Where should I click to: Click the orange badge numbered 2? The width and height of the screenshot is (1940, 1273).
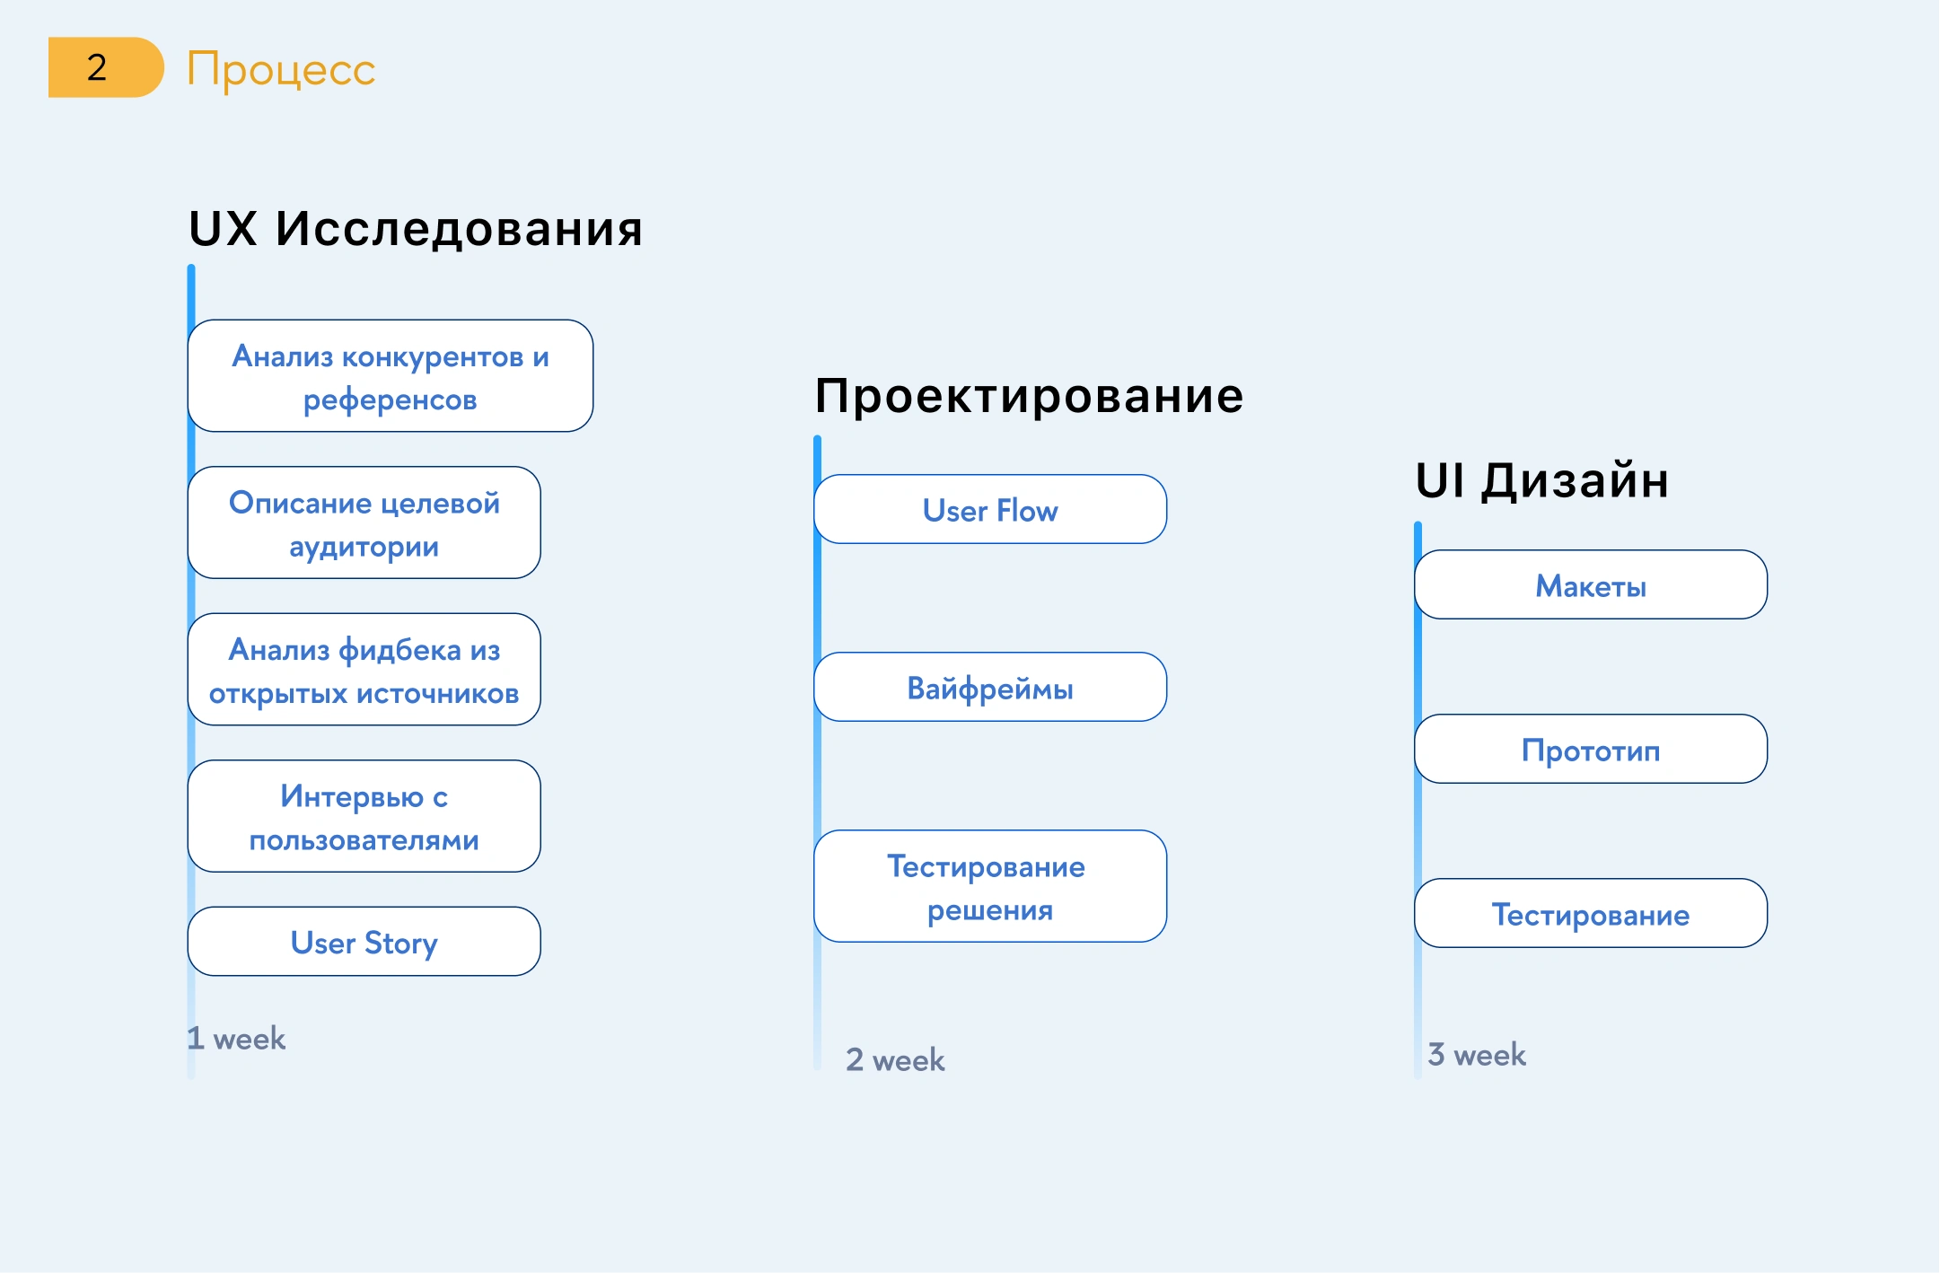coord(104,67)
